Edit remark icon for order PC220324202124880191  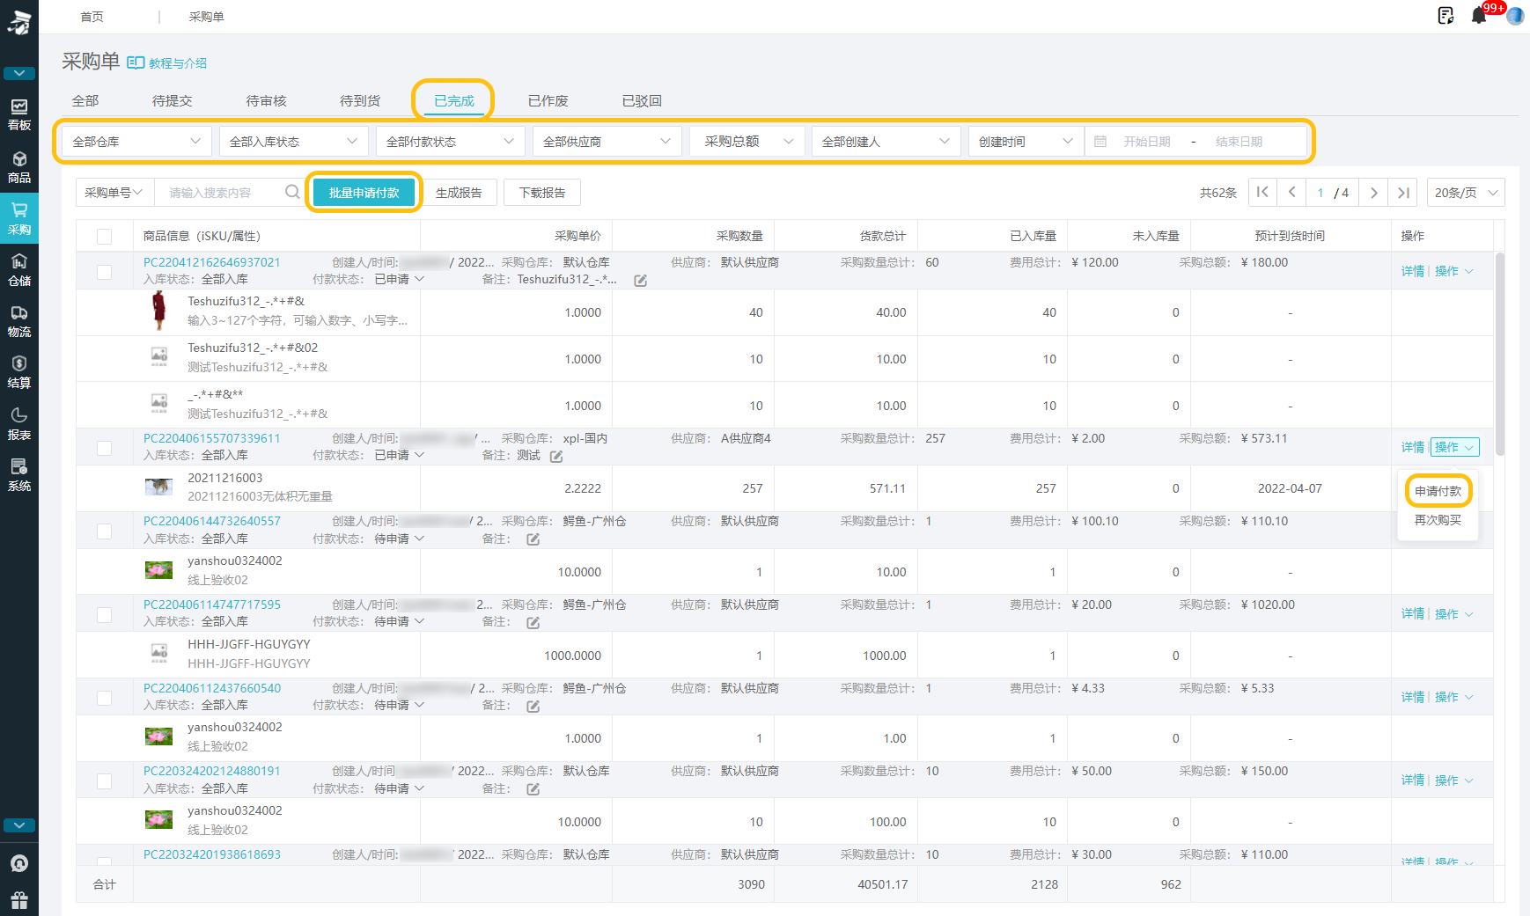[533, 789]
